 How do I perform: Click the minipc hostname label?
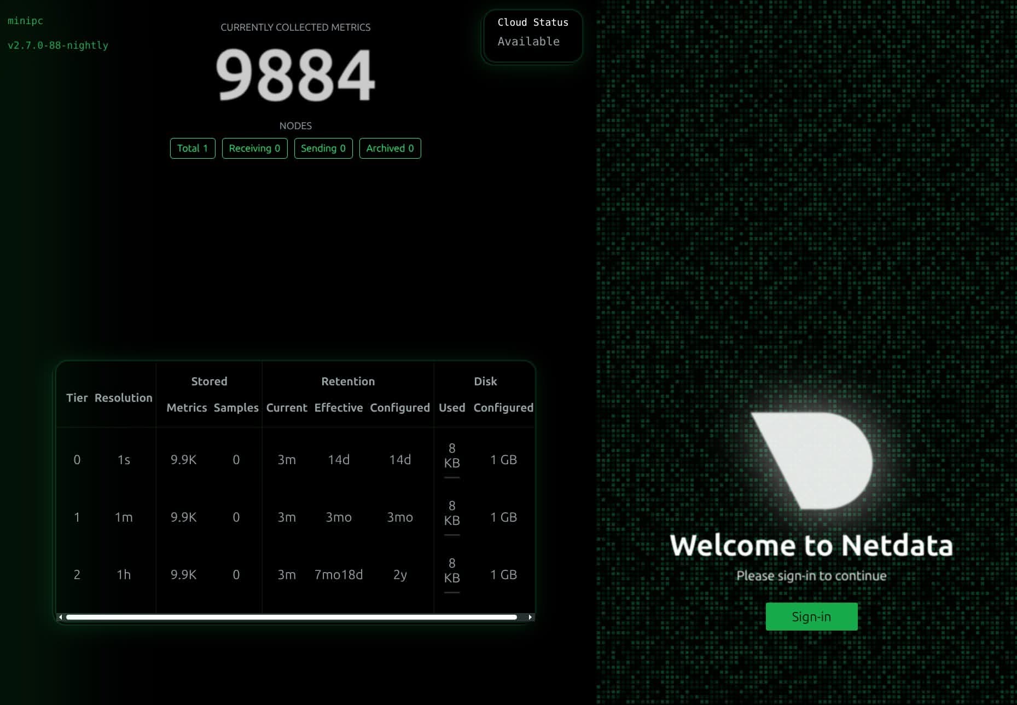[25, 21]
